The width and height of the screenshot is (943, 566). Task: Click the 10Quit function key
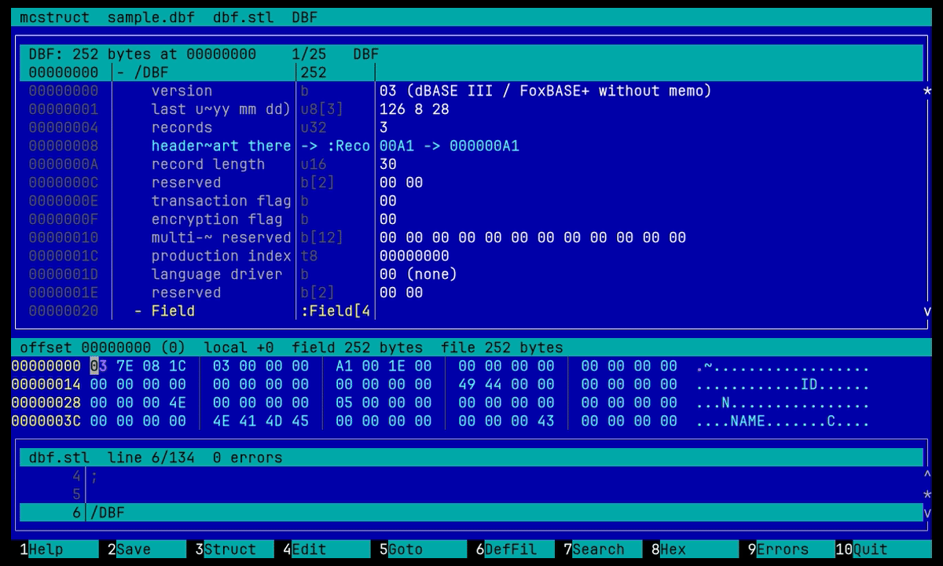pyautogui.click(x=883, y=549)
